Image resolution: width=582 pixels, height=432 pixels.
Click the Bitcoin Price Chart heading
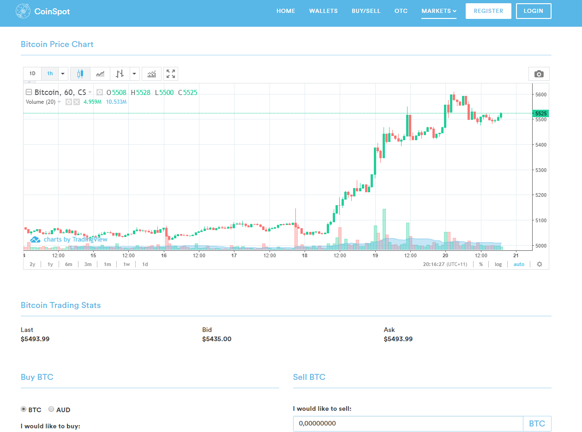click(57, 44)
